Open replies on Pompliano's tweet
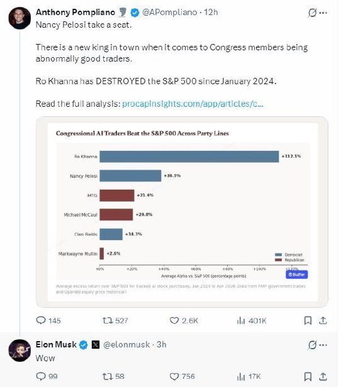Viewport: 346px width, 387px height. 48,320
